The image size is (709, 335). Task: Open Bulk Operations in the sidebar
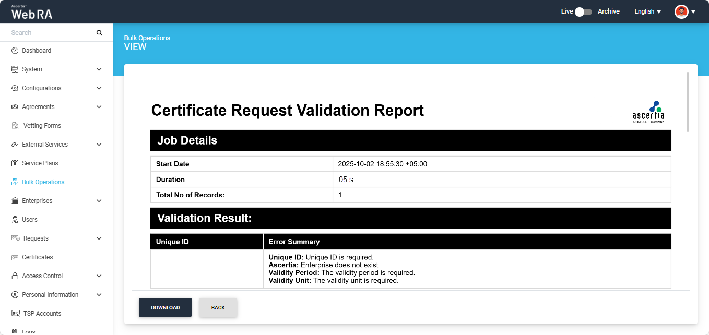click(x=43, y=182)
